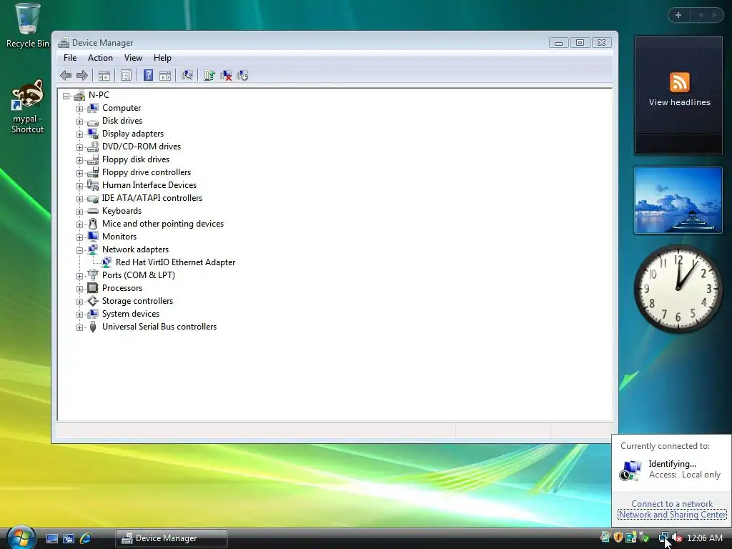This screenshot has height=549, width=732.
Task: Expand the Floppy disk drives category
Action: pos(80,160)
